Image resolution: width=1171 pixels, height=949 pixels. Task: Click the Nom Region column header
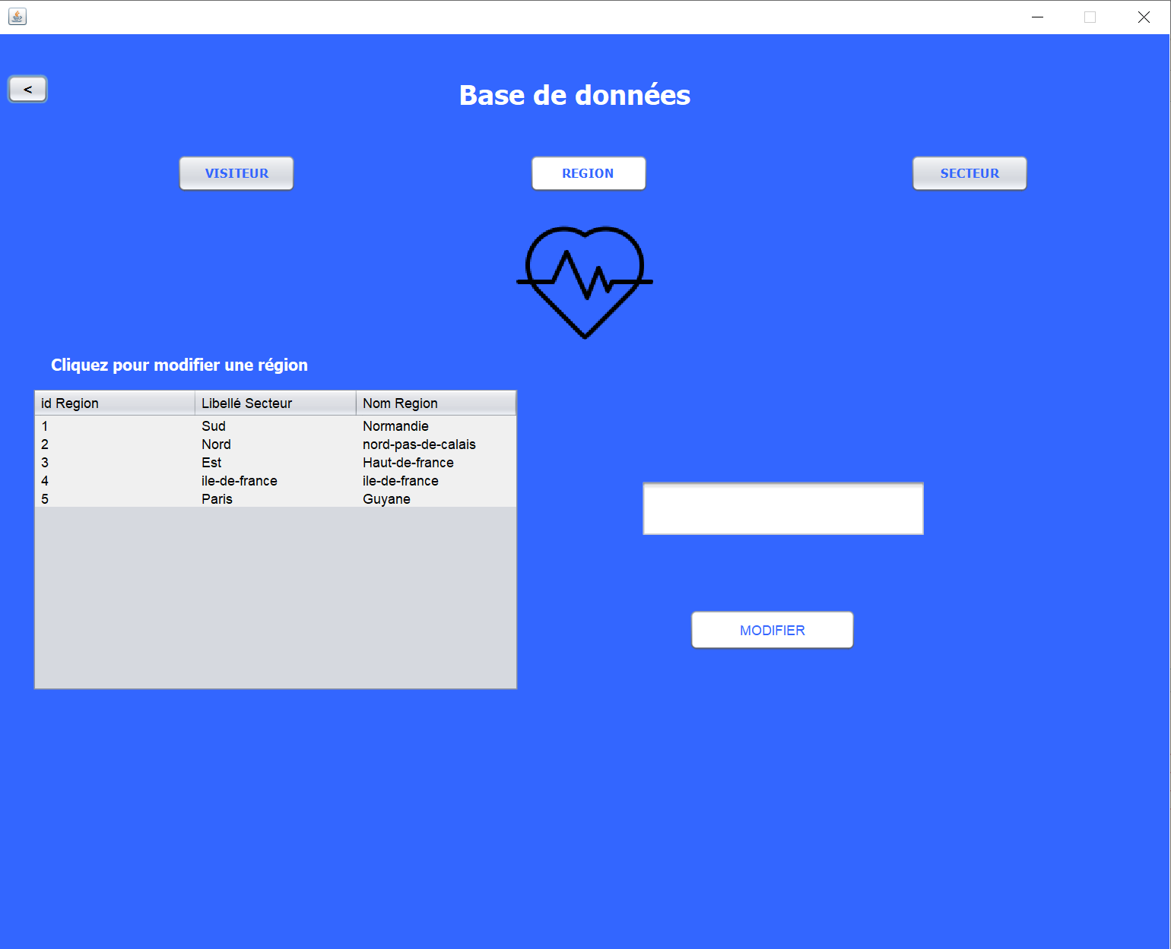click(x=436, y=403)
